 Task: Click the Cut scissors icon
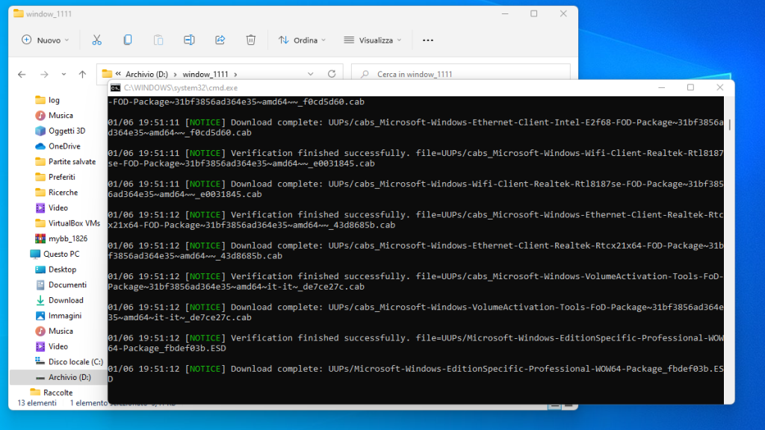point(96,40)
